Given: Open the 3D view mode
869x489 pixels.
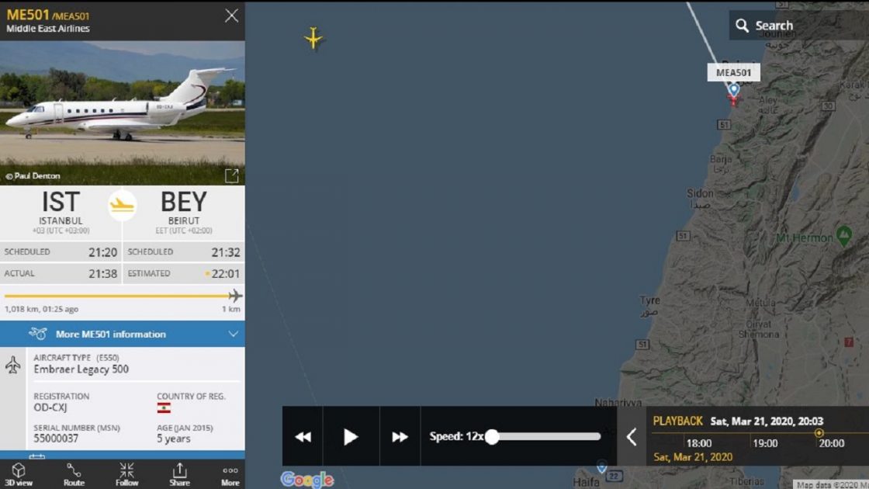Looking at the screenshot, I should (x=19, y=473).
